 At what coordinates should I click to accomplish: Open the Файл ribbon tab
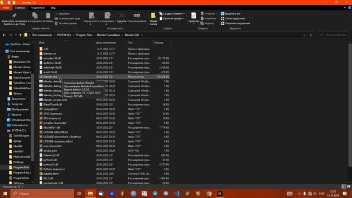(6, 8)
